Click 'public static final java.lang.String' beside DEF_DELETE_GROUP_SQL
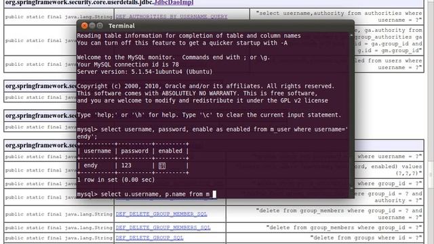Screen dimensions: 434x244 pos(59,238)
